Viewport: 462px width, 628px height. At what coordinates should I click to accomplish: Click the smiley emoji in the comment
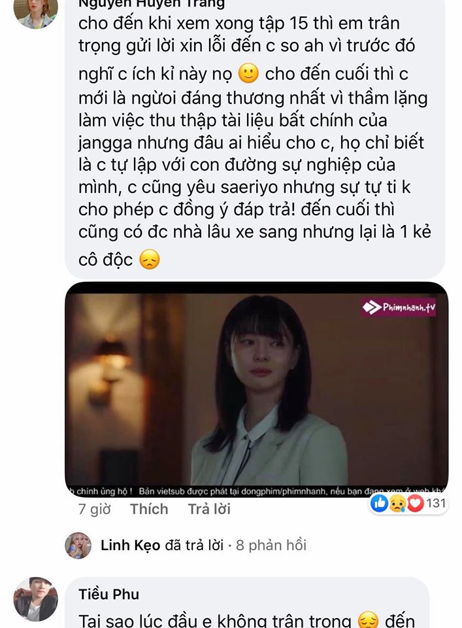click(x=248, y=73)
